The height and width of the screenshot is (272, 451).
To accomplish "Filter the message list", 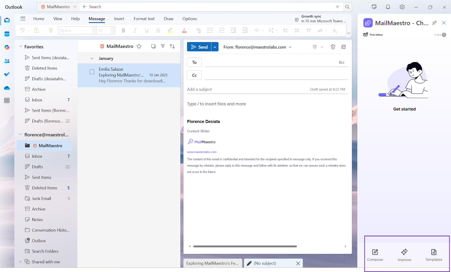I will coord(163,46).
